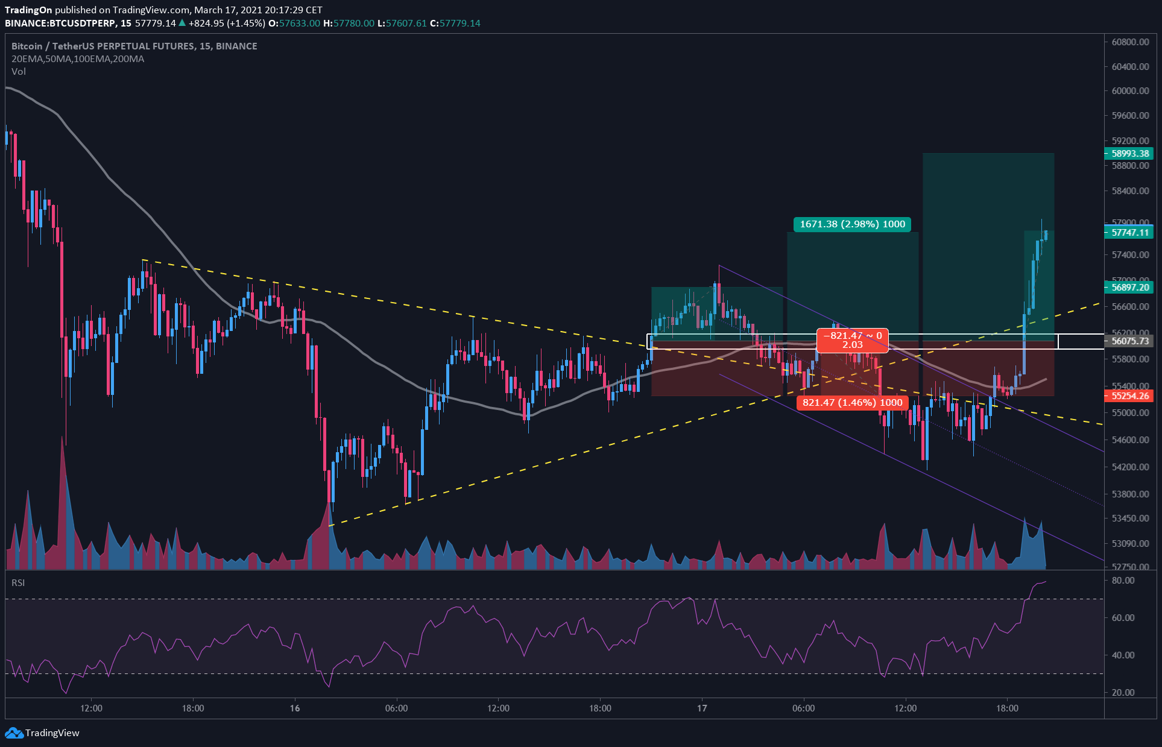Click the +824.95 (1.45%) change value
Image resolution: width=1162 pixels, height=747 pixels.
[x=227, y=24]
